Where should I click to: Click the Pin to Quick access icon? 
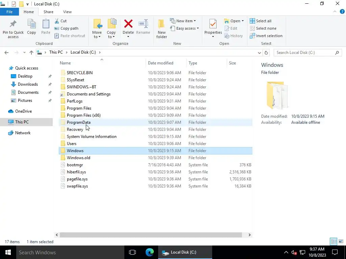(13, 24)
